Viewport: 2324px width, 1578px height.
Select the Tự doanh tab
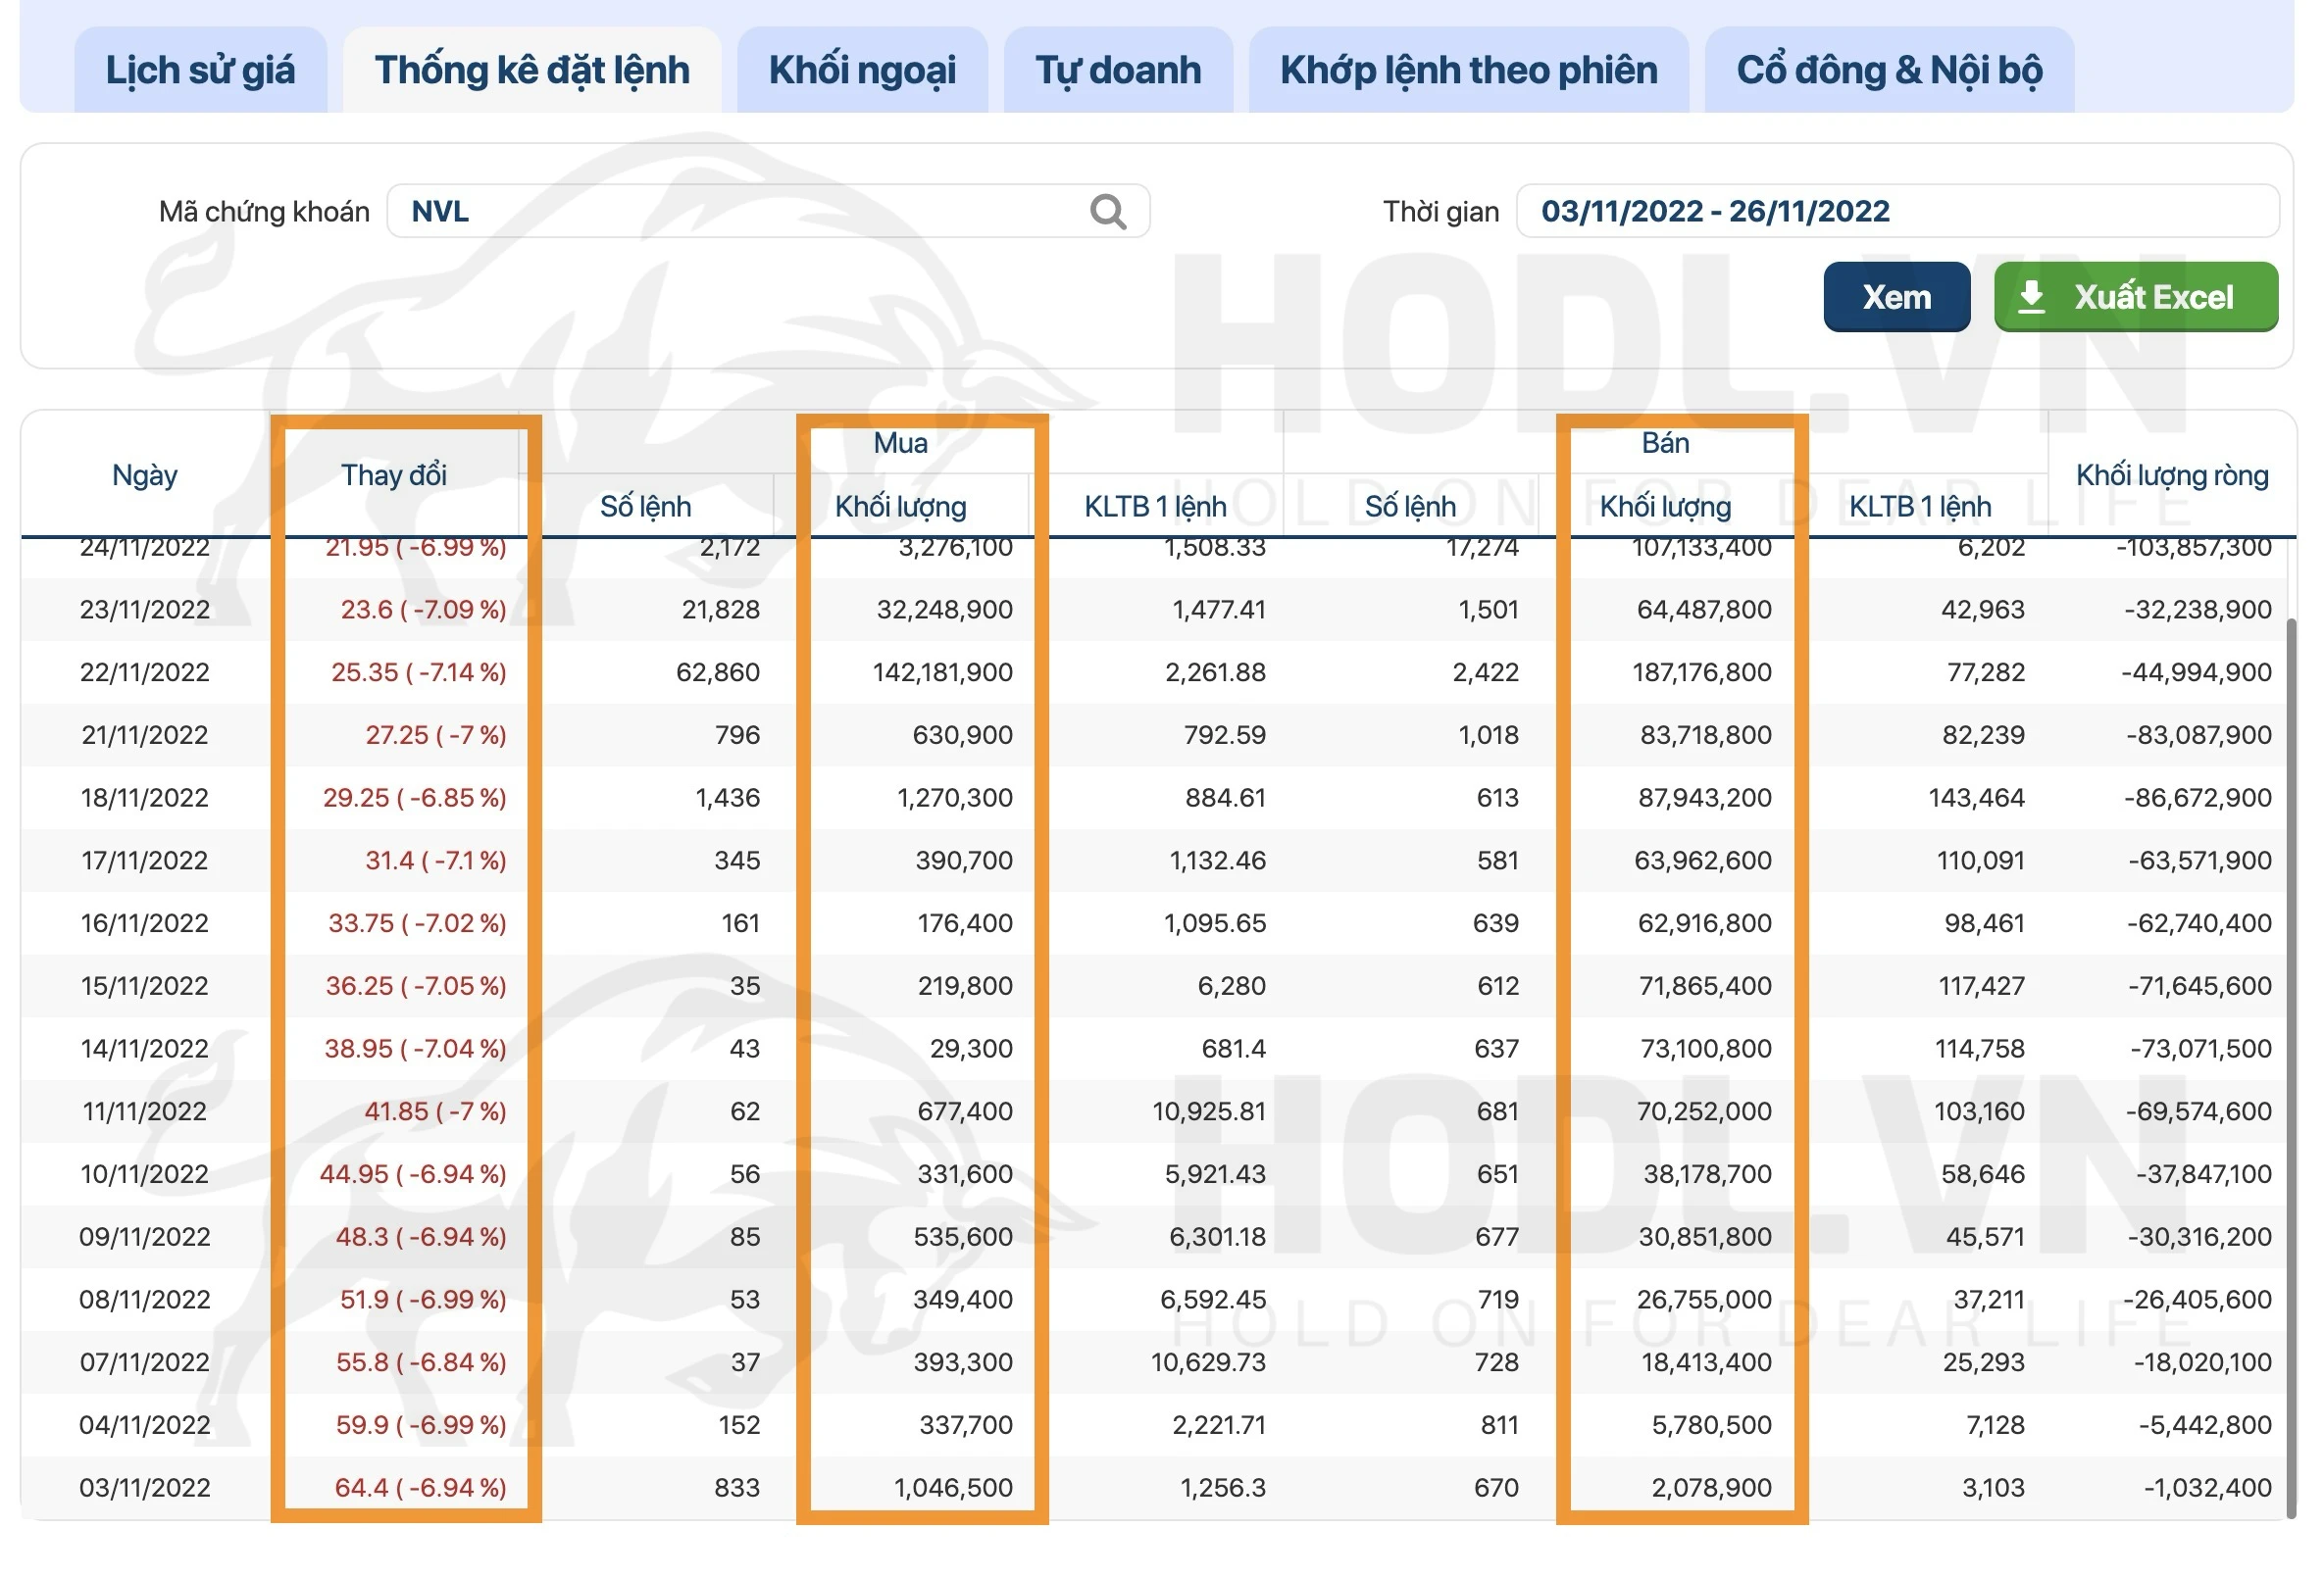(1118, 70)
